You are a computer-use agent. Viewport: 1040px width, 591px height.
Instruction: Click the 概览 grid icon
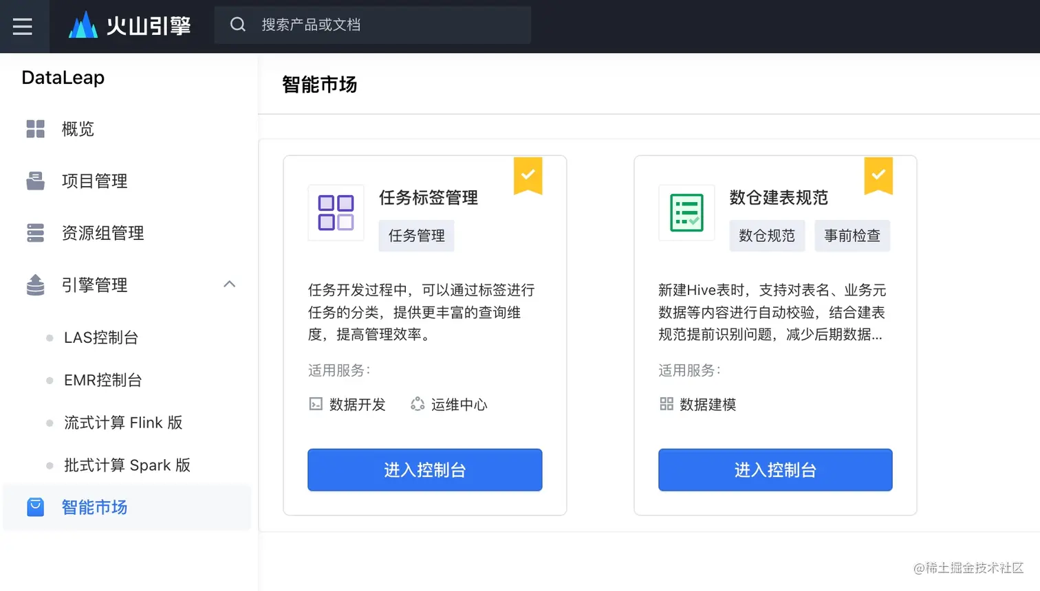[x=35, y=129]
